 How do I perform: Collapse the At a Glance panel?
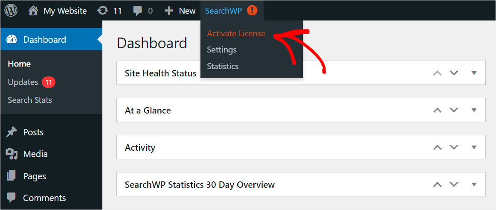coord(473,110)
